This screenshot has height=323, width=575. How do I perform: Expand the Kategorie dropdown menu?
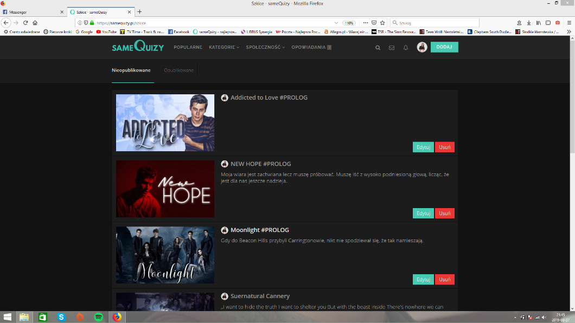[x=223, y=47]
